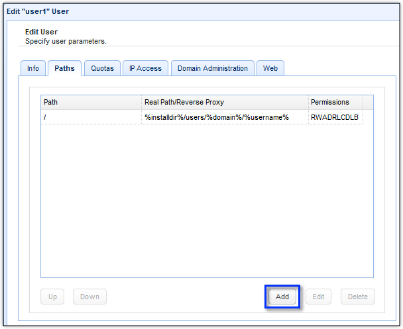Switch to the Info tab

pyautogui.click(x=32, y=68)
